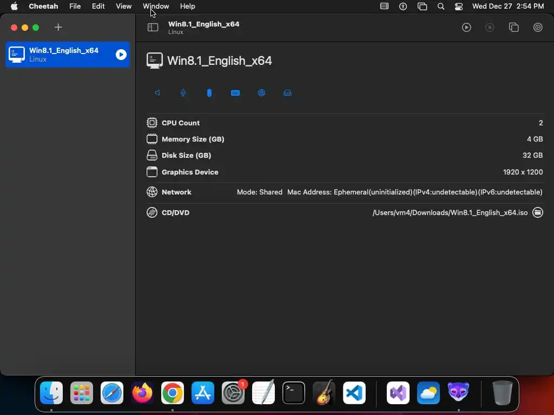The image size is (554, 415).
Task: Open the View menu
Action: (124, 6)
